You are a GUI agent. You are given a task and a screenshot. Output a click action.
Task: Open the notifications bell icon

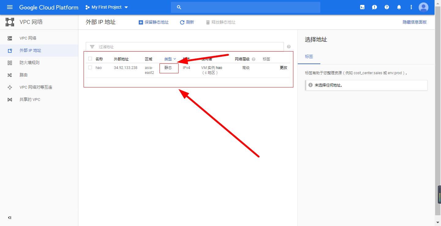399,7
